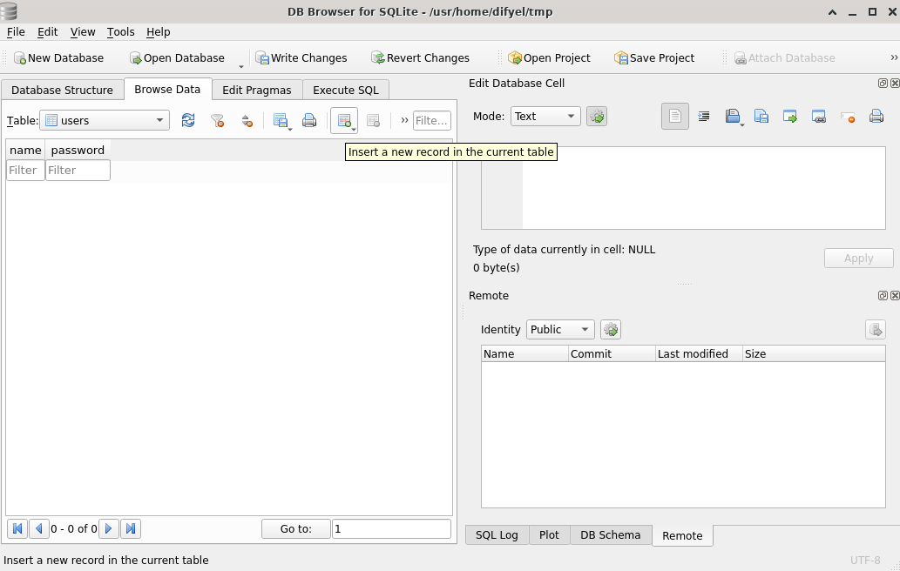The width and height of the screenshot is (900, 571).
Task: Set the cell to NULL
Action: pos(848,117)
